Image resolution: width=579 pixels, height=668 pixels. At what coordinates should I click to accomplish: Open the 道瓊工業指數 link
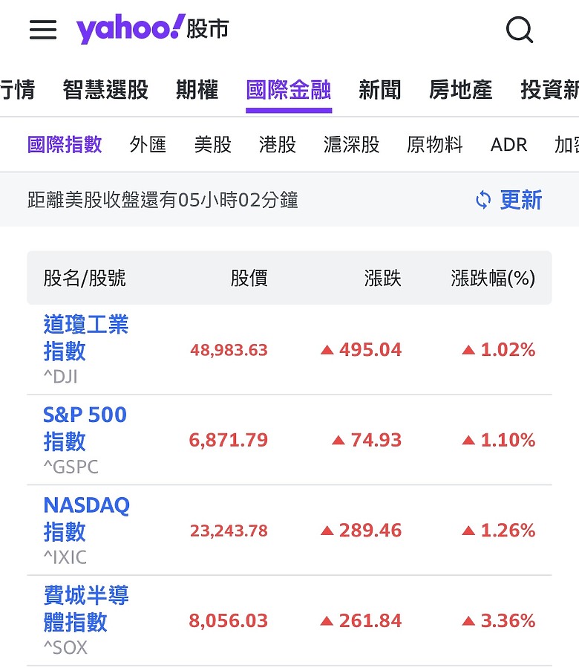[85, 337]
